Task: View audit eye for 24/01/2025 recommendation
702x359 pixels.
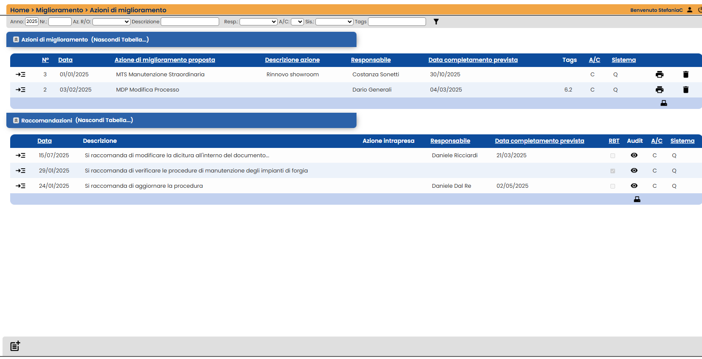Action: coord(634,186)
